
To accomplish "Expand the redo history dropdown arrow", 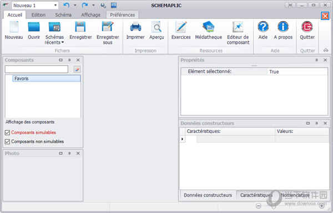I will (93, 6).
